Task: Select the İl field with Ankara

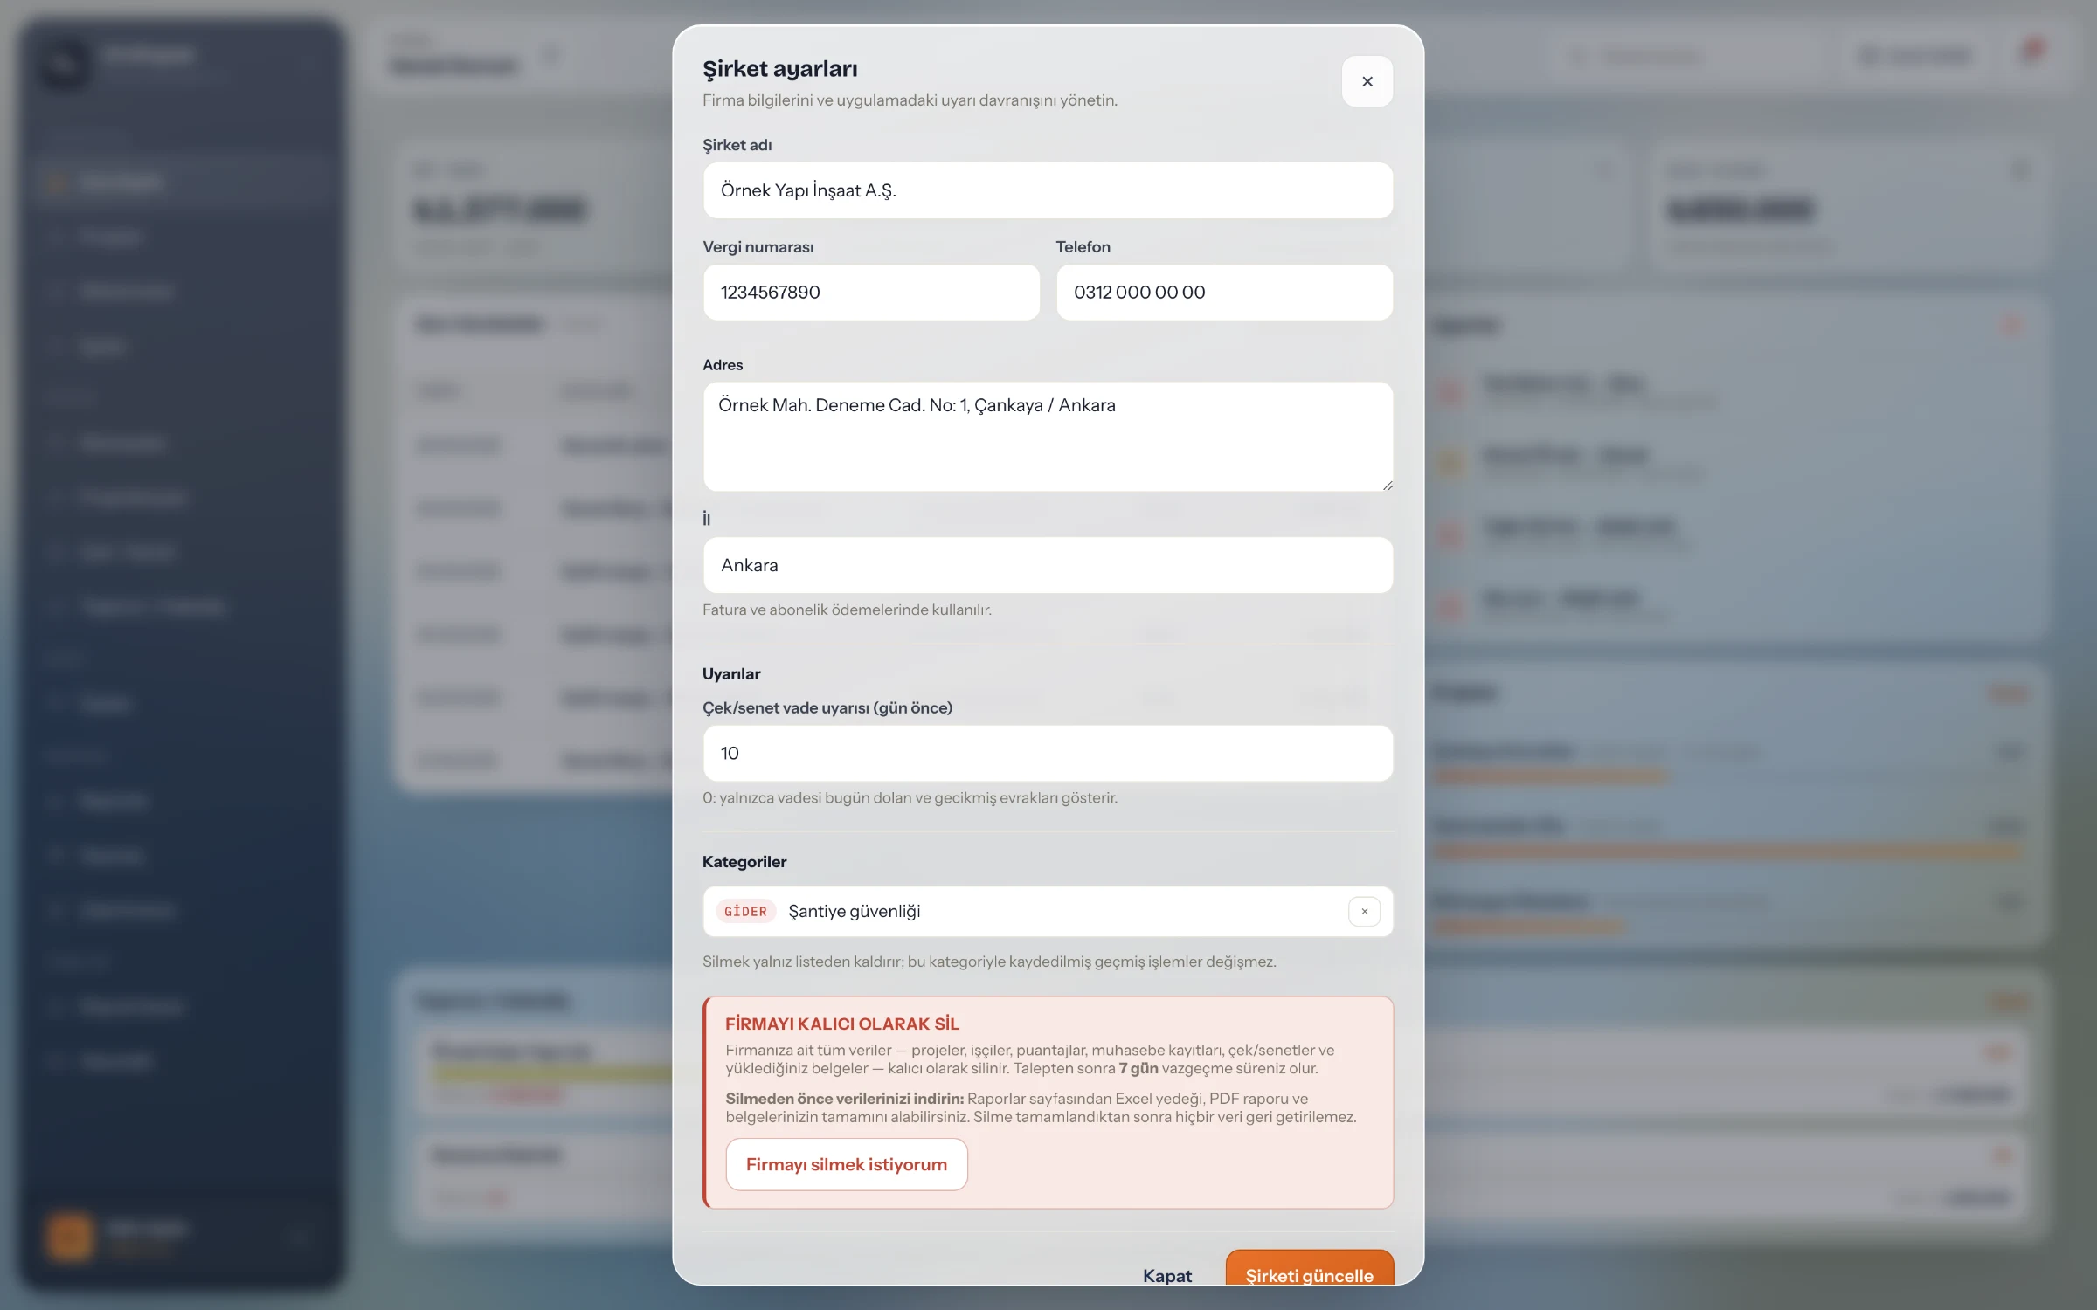Action: (1048, 565)
